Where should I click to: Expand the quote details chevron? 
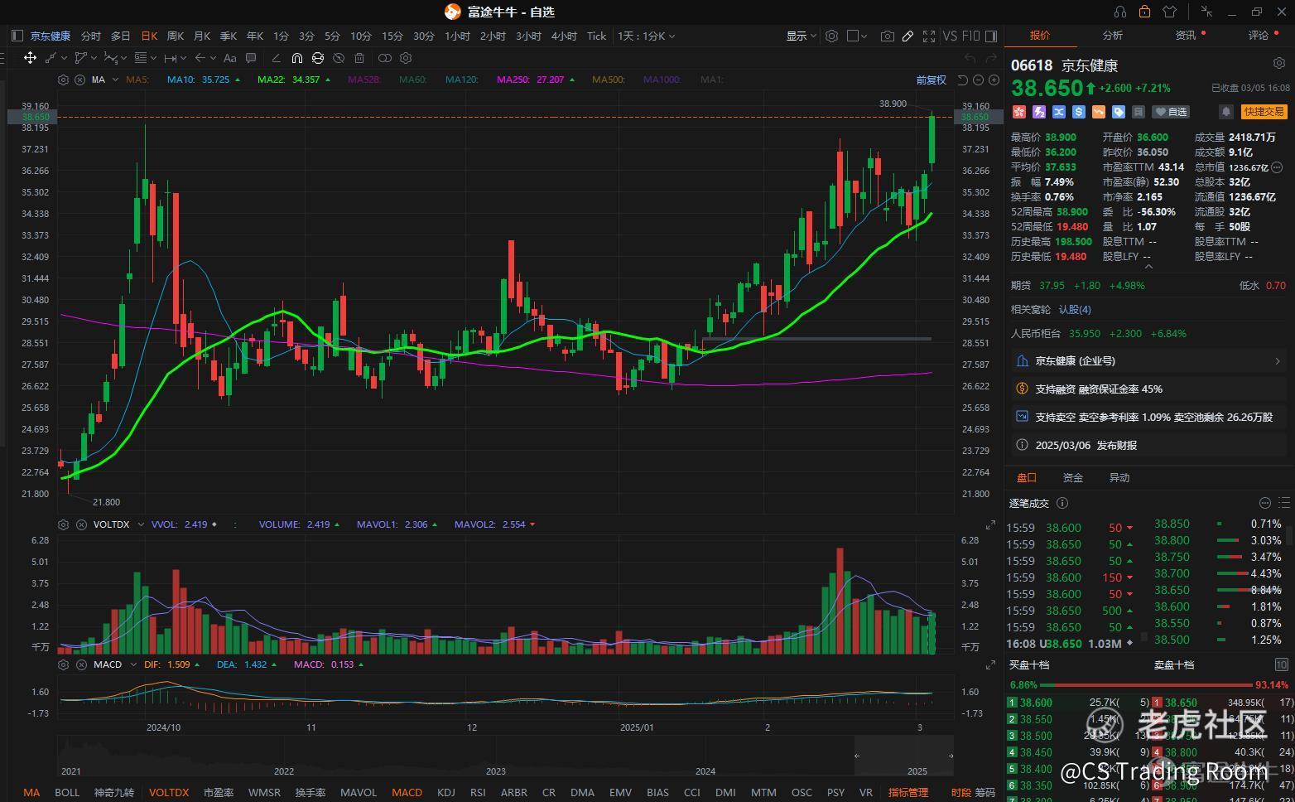[1148, 267]
